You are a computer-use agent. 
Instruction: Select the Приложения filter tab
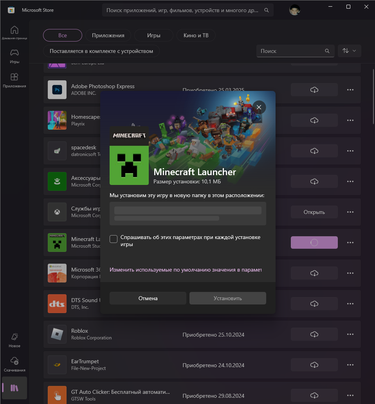click(108, 35)
